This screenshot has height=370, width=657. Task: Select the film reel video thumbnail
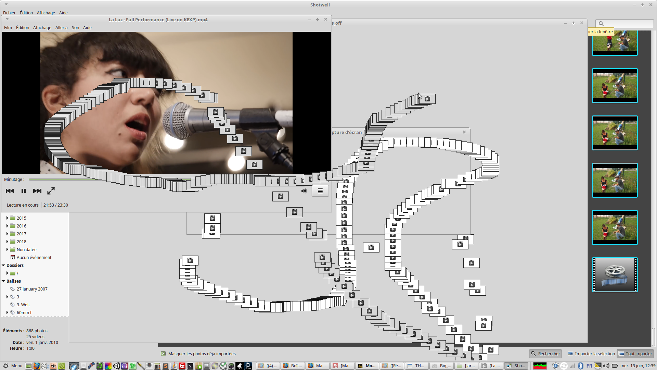(615, 275)
